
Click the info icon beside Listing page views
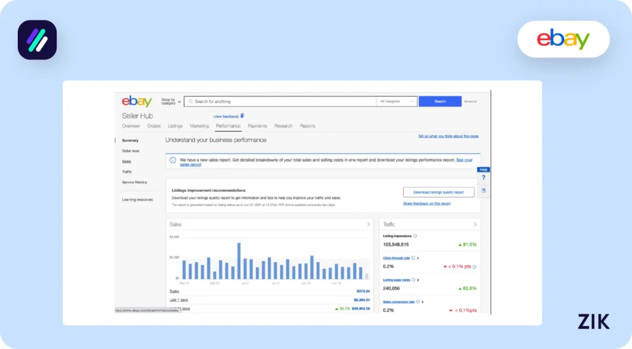(x=414, y=279)
